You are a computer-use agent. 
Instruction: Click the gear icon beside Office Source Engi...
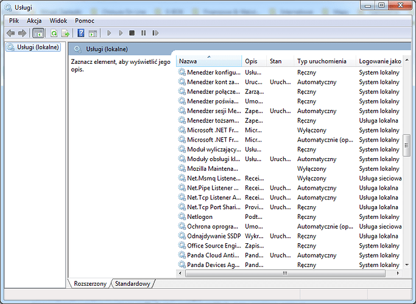(x=182, y=246)
